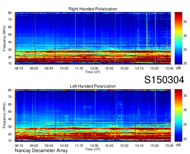The width and height of the screenshot is (190, 154).
Task: Click the "08:15" time tick on the Left Handed plot
Action: coord(19,146)
